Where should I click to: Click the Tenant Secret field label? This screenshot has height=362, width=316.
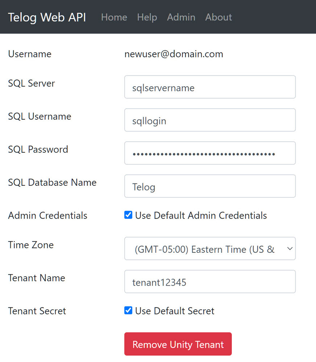37,311
